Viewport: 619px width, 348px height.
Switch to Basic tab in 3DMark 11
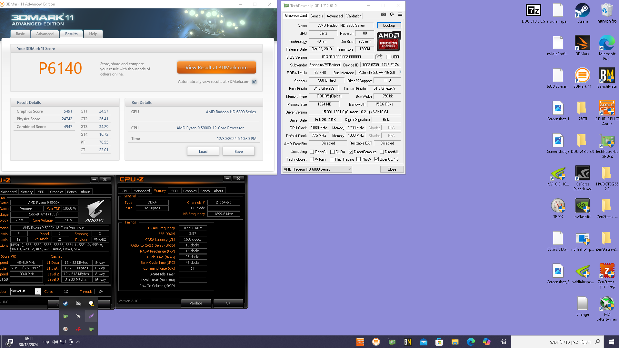[x=20, y=34]
